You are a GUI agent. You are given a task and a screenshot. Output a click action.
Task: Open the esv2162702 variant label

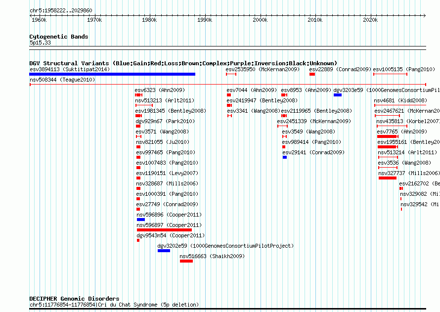point(420,183)
